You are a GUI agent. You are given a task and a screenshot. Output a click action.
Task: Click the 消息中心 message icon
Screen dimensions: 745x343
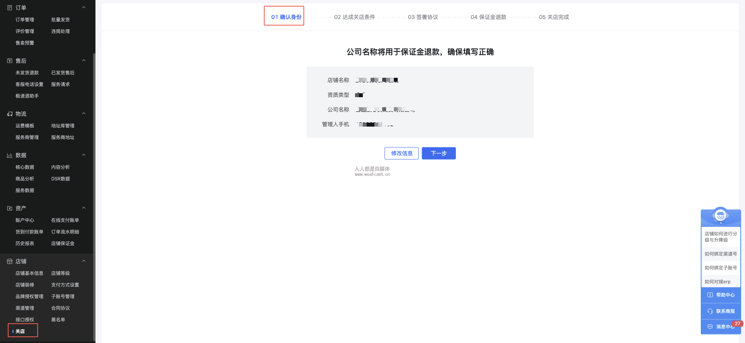[x=710, y=327]
